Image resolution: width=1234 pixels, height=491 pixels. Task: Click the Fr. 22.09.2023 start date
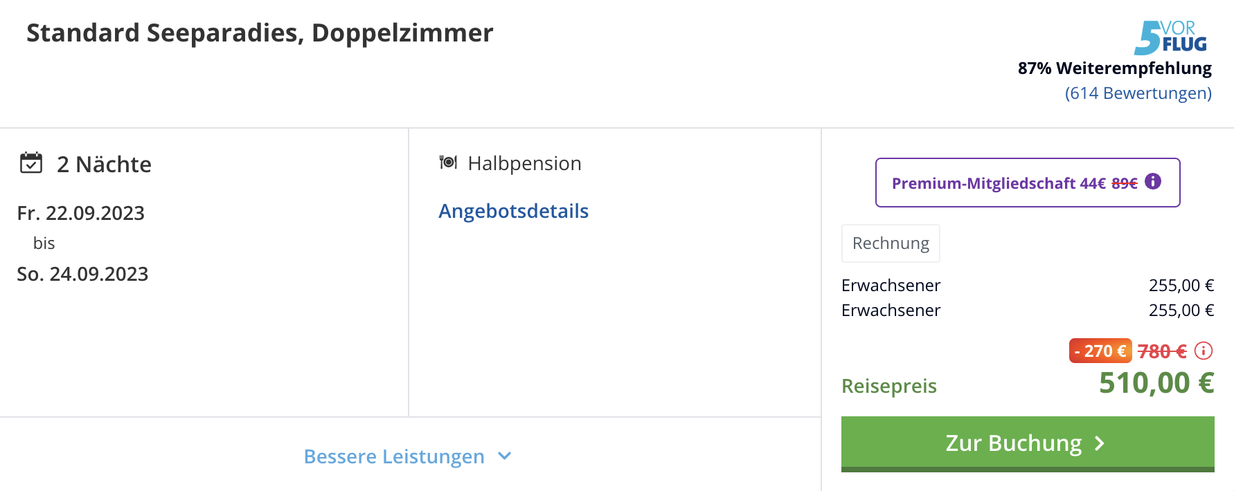click(x=81, y=213)
